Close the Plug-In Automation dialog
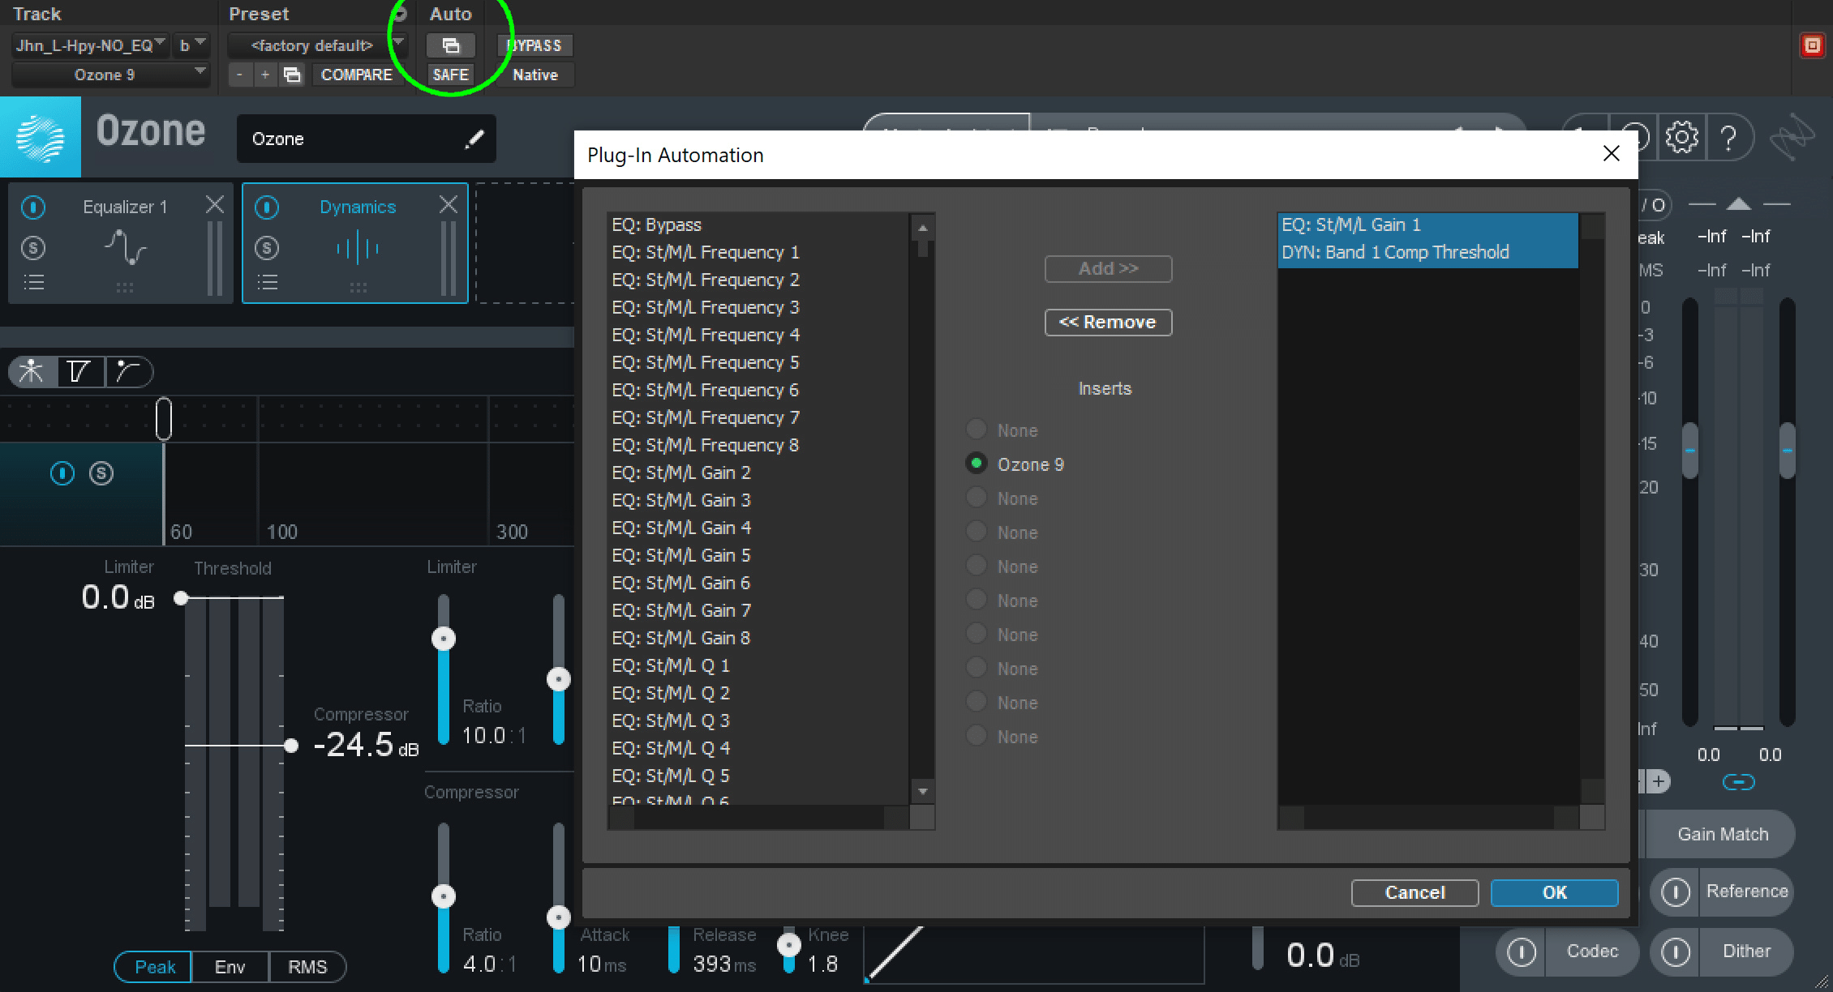Viewport: 1833px width, 992px height. click(x=1611, y=154)
